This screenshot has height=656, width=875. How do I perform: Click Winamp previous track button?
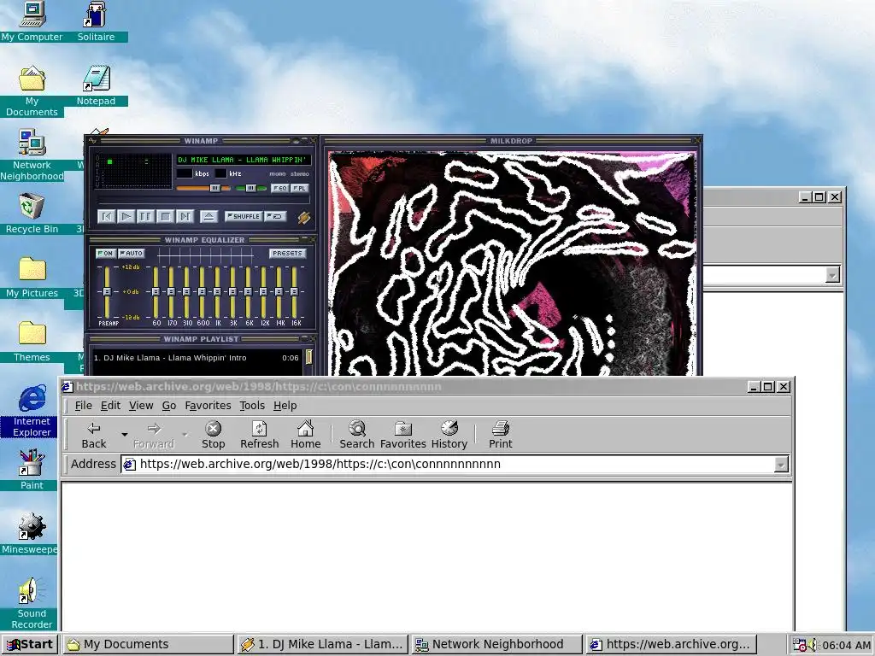point(107,216)
